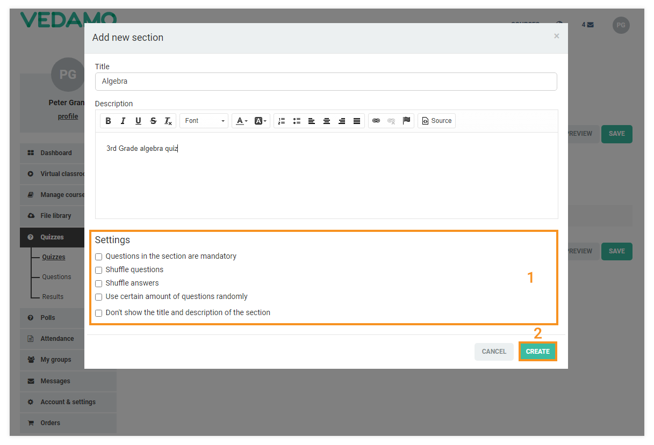Enable Use certain amount of questions randomly
This screenshot has width=654, height=445.
(x=99, y=297)
